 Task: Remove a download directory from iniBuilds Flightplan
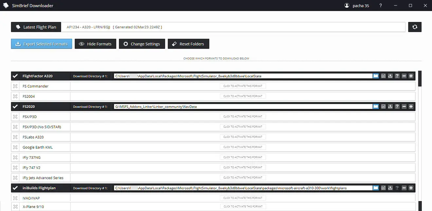point(404,188)
